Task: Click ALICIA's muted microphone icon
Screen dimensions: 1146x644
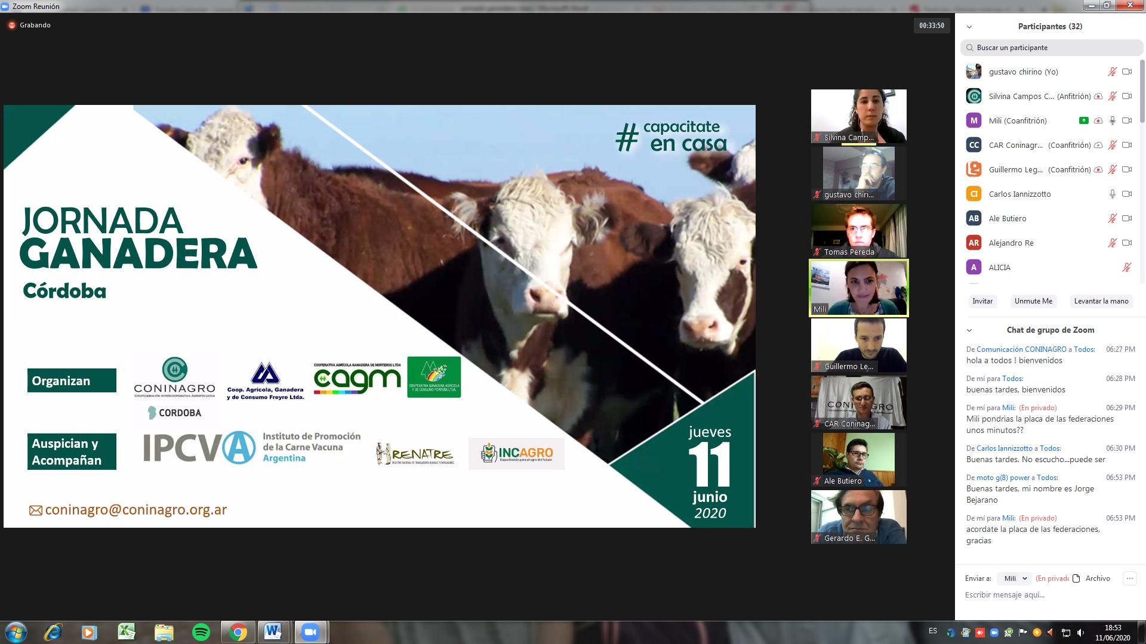Action: [x=1126, y=267]
